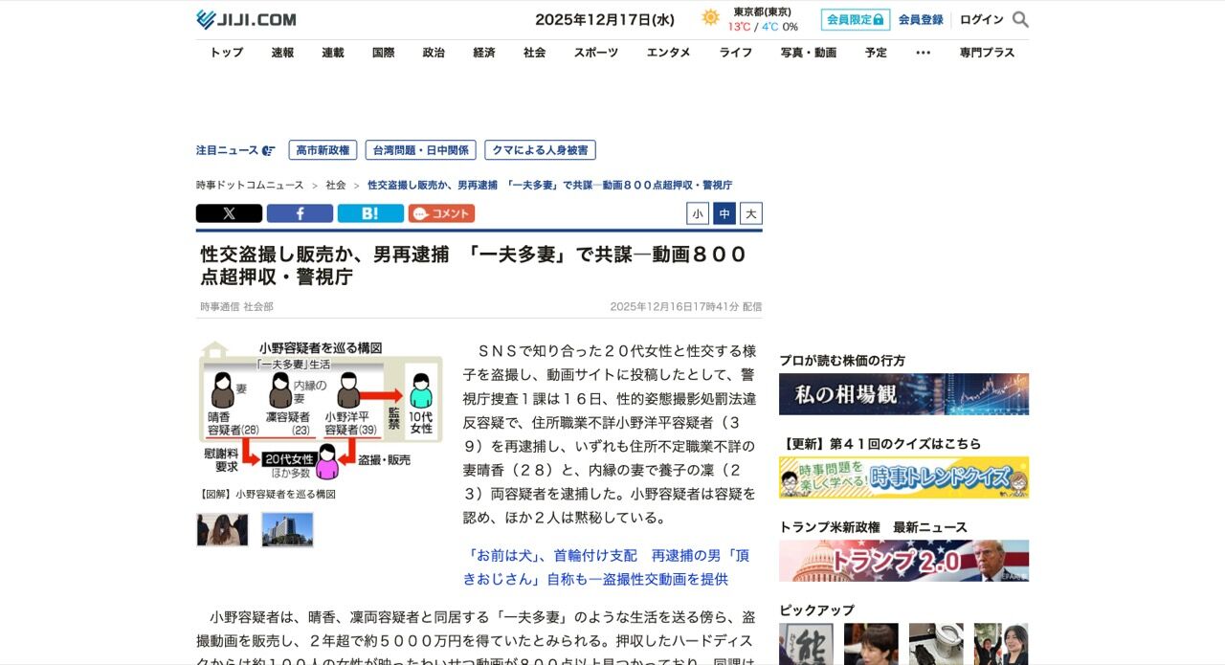Click the 注目ニュース label
Image resolution: width=1225 pixels, height=665 pixels.
[x=235, y=150]
